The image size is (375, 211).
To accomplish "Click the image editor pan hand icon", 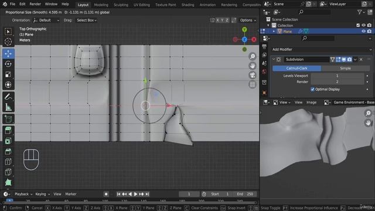I will point(368,122).
